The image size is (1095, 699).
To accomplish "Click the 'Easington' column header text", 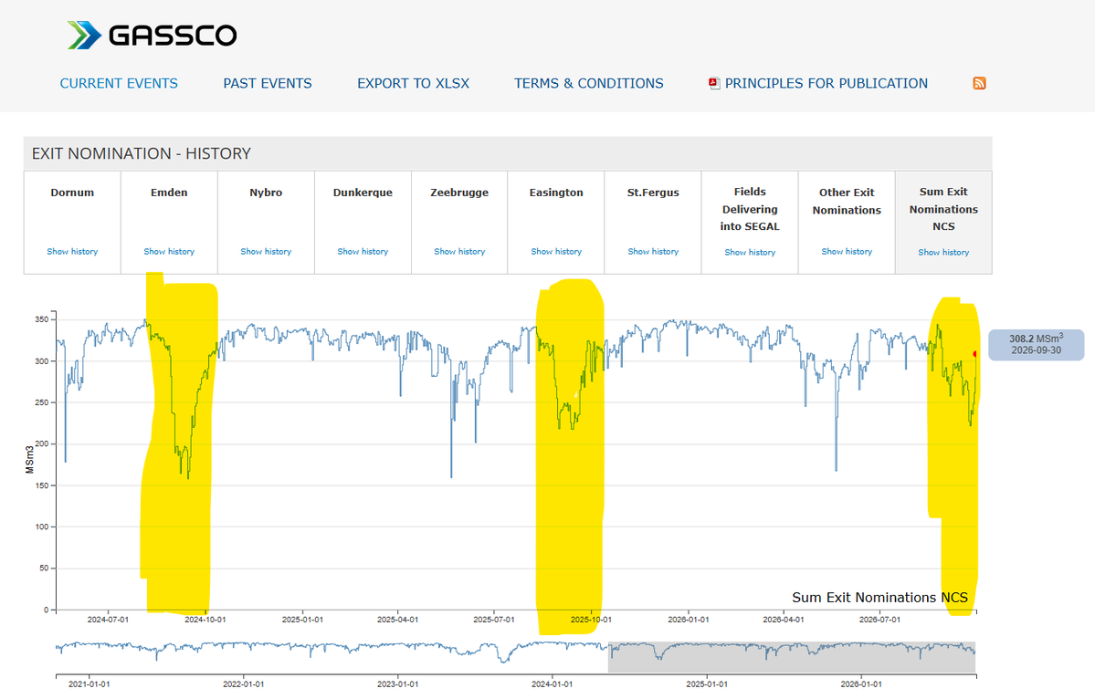I will tap(556, 193).
